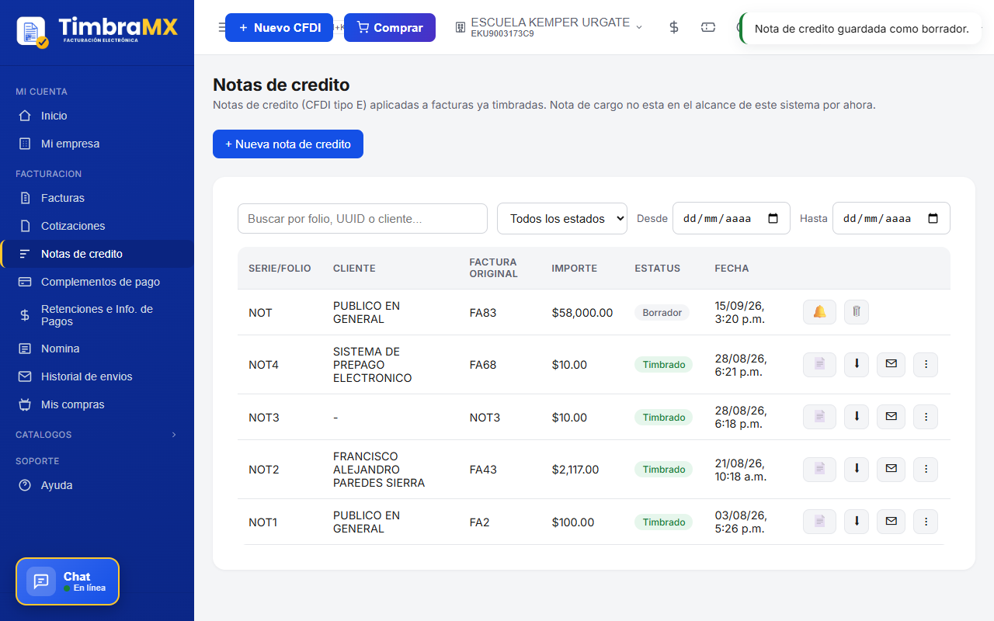Download the NOT3 credit note
Image resolution: width=994 pixels, height=621 pixels.
(x=857, y=417)
